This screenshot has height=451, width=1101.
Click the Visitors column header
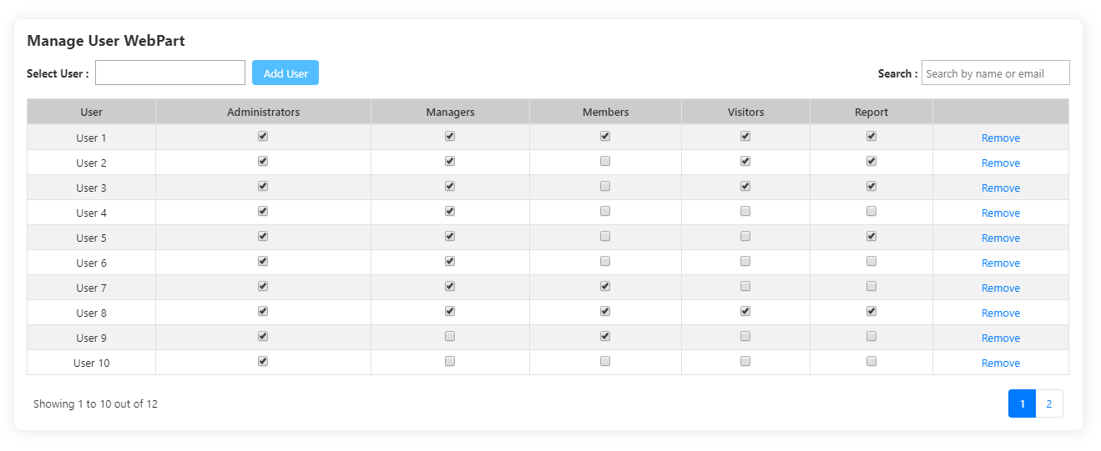[745, 112]
